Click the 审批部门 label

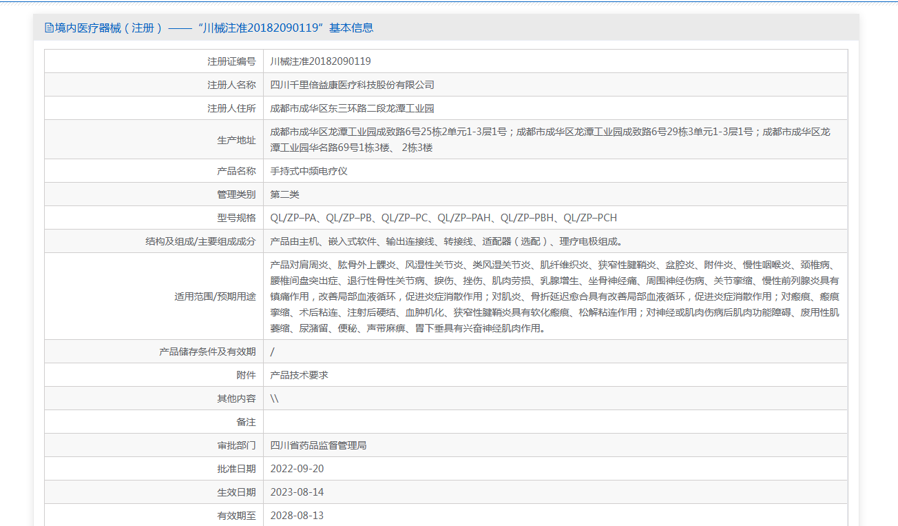236,445
